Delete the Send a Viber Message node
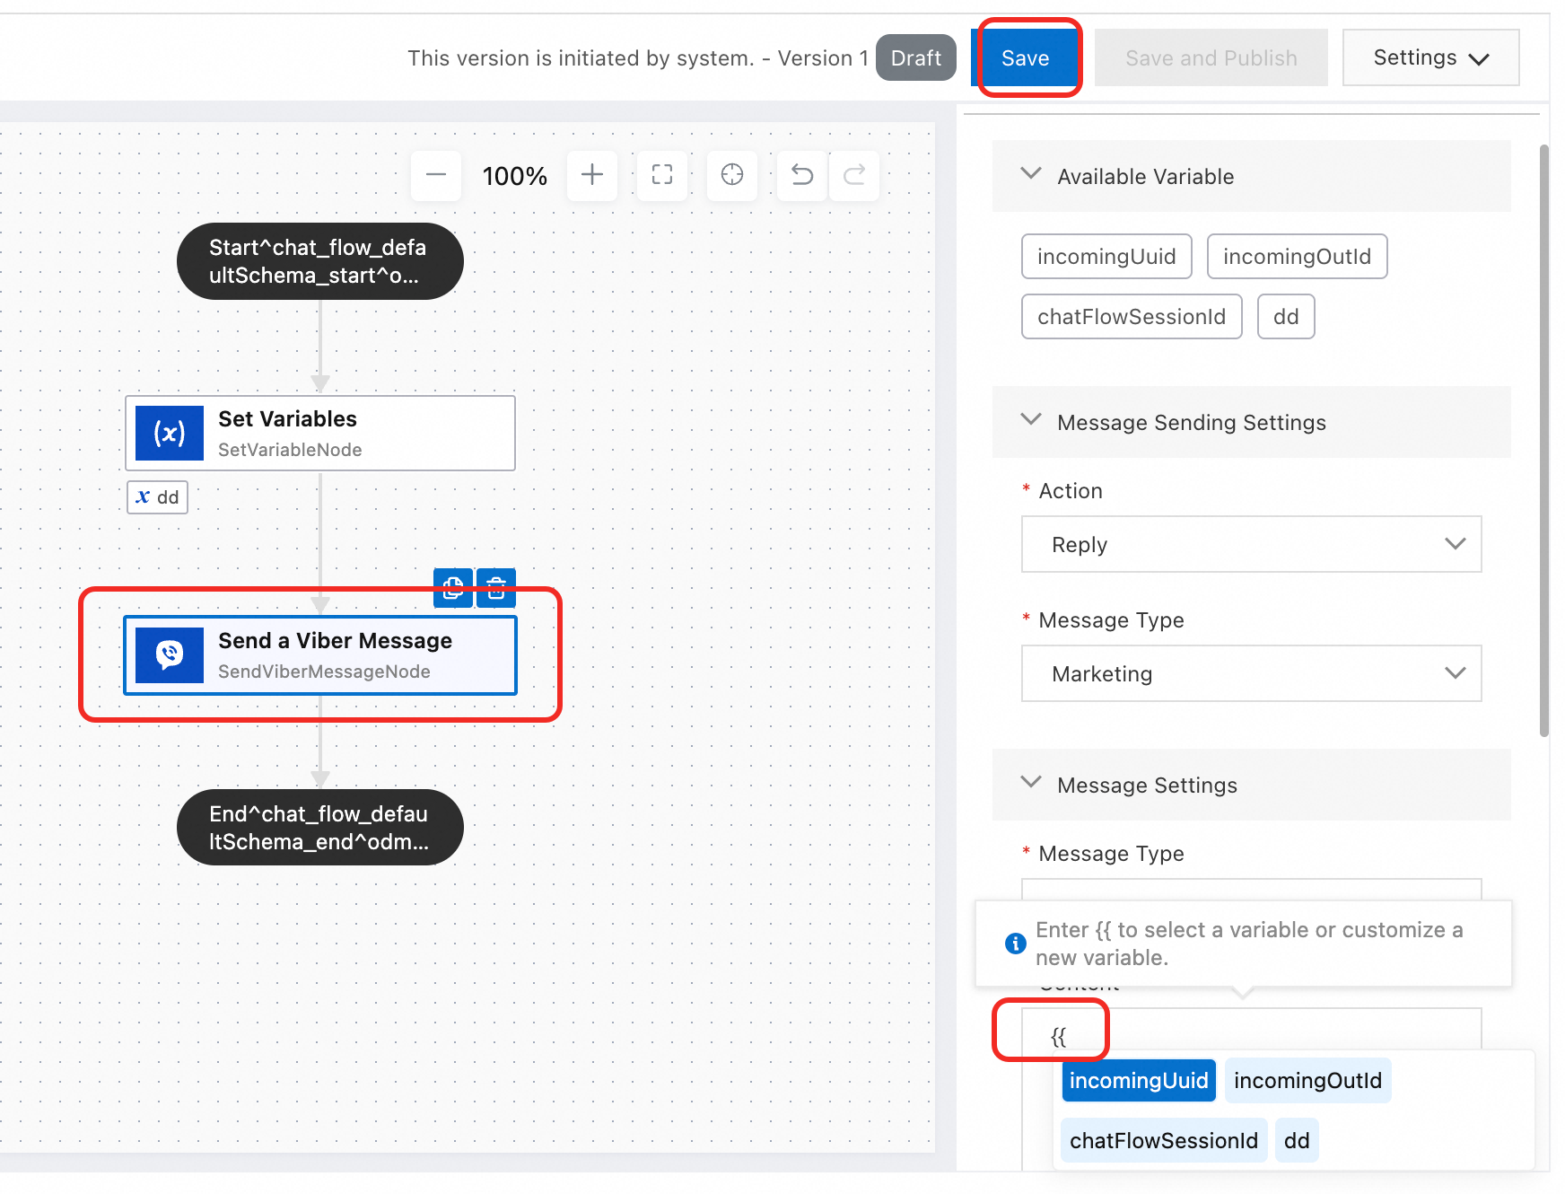Image resolution: width=1565 pixels, height=1194 pixels. tap(496, 588)
